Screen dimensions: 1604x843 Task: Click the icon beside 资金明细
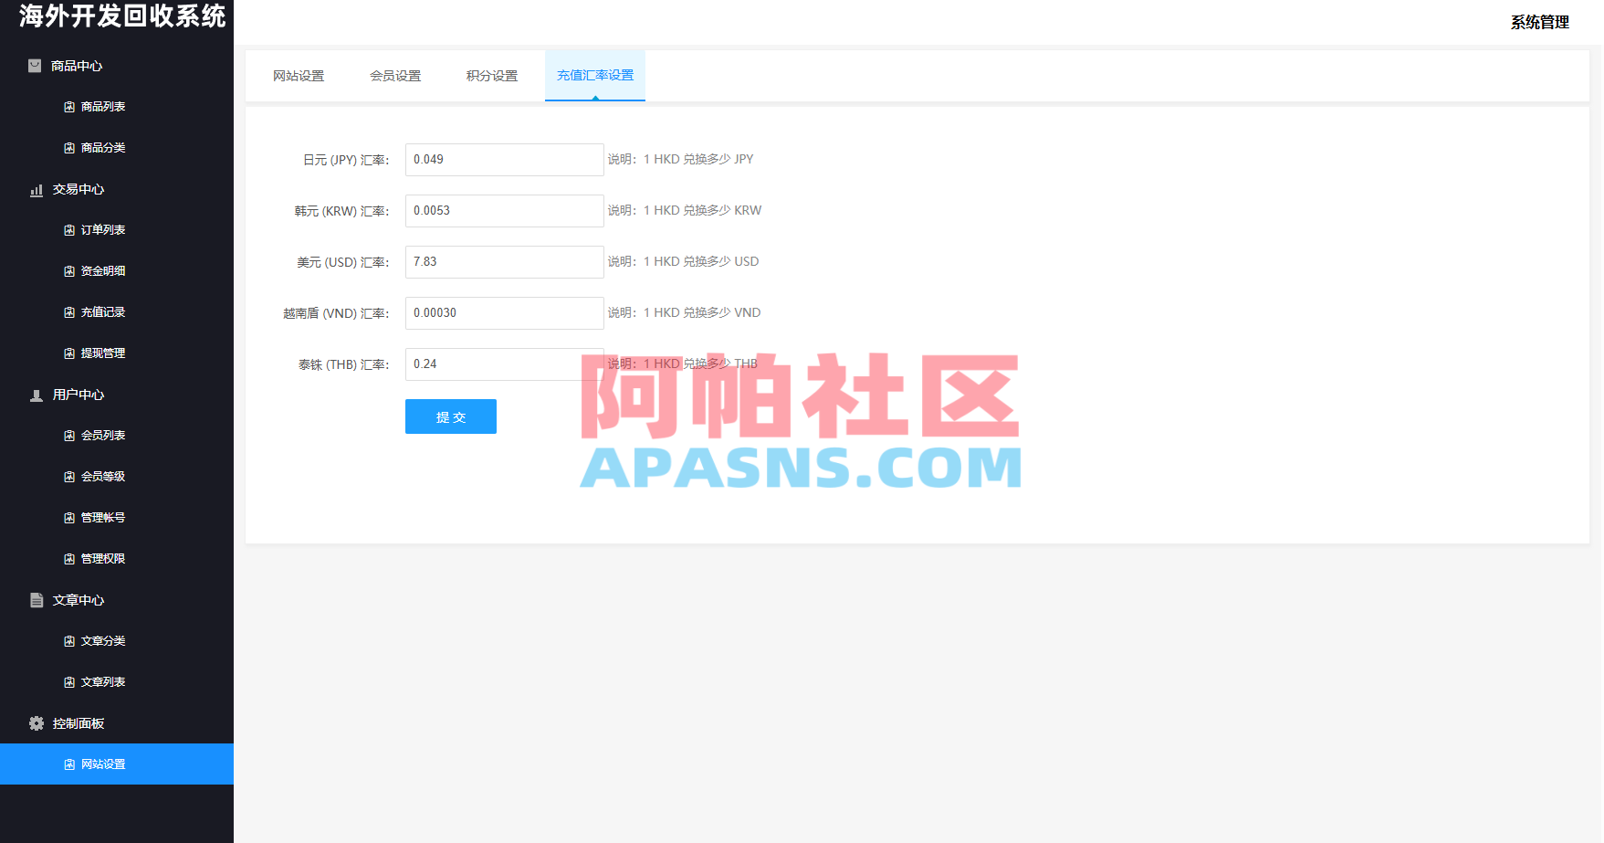pos(69,271)
